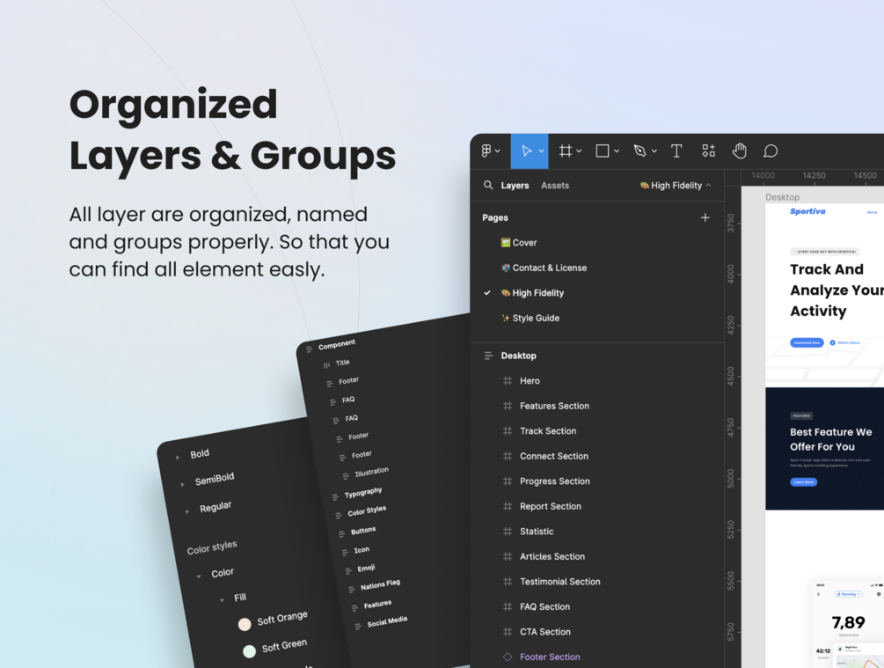The height and width of the screenshot is (668, 884).
Task: Click Watch Demo link on canvas
Action: [845, 342]
